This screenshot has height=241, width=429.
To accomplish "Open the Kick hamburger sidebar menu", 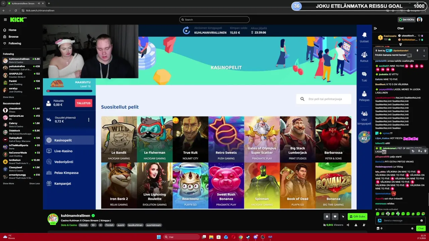I will point(5,20).
